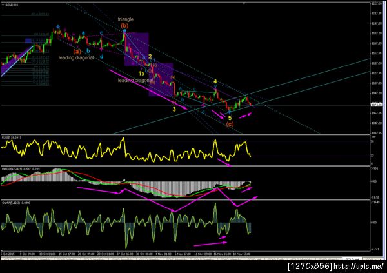This screenshot has height=273, width=387.
Task: Click the current price tag on the price axis
Action: [x=377, y=105]
